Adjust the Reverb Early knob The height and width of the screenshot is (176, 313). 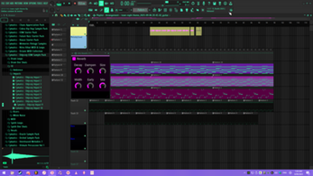[90, 86]
